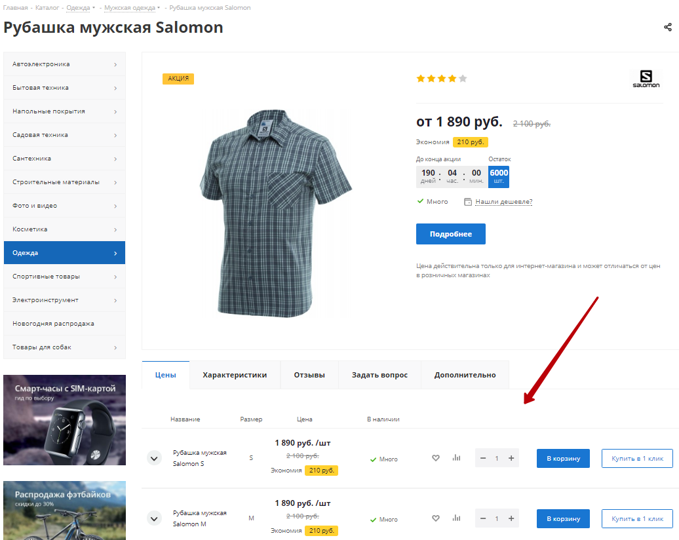Image resolution: width=679 pixels, height=540 pixels.
Task: Click quantity field for Salomon M
Action: coord(497,518)
